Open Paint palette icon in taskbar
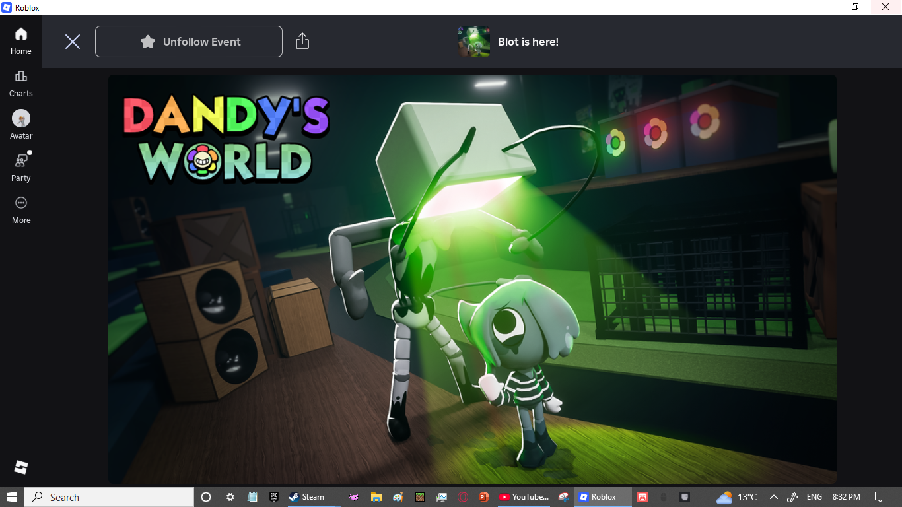This screenshot has width=902, height=507. tap(398, 497)
